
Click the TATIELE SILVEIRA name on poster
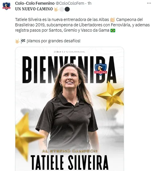pos(69,163)
